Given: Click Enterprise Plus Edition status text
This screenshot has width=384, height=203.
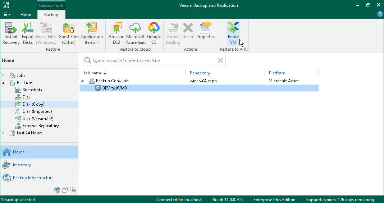Looking at the screenshot, I should click(274, 200).
